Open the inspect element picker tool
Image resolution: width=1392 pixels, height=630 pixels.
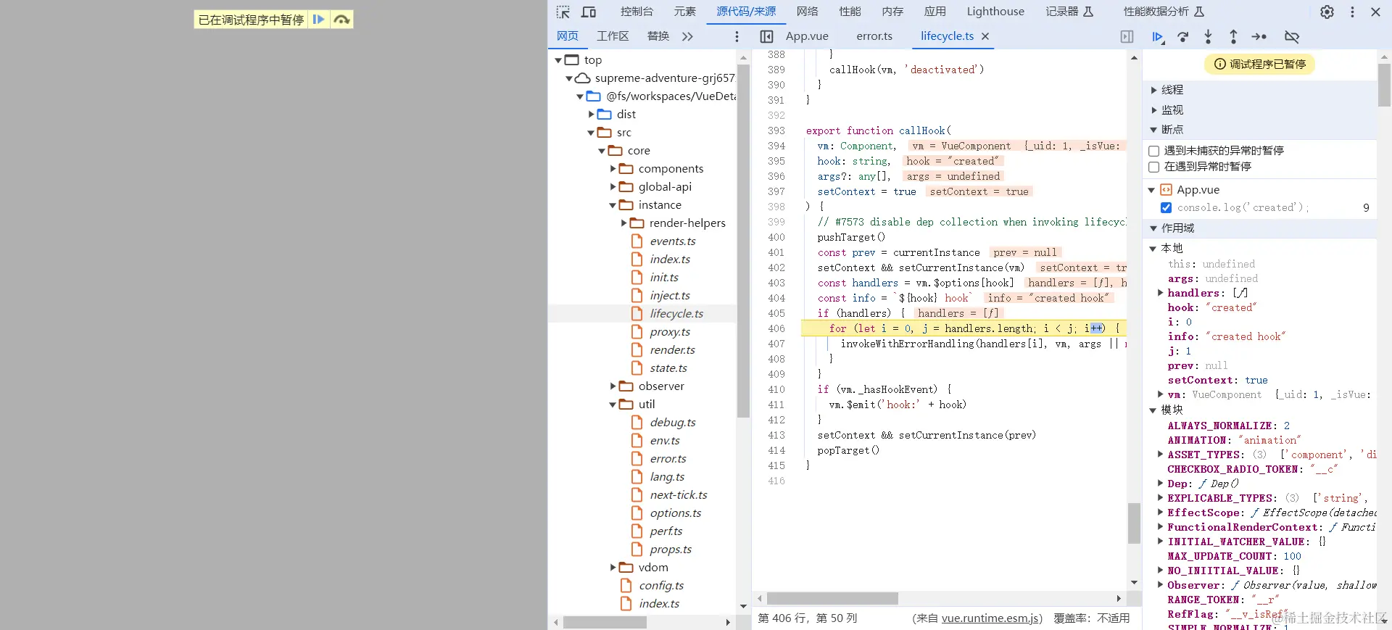click(x=563, y=12)
